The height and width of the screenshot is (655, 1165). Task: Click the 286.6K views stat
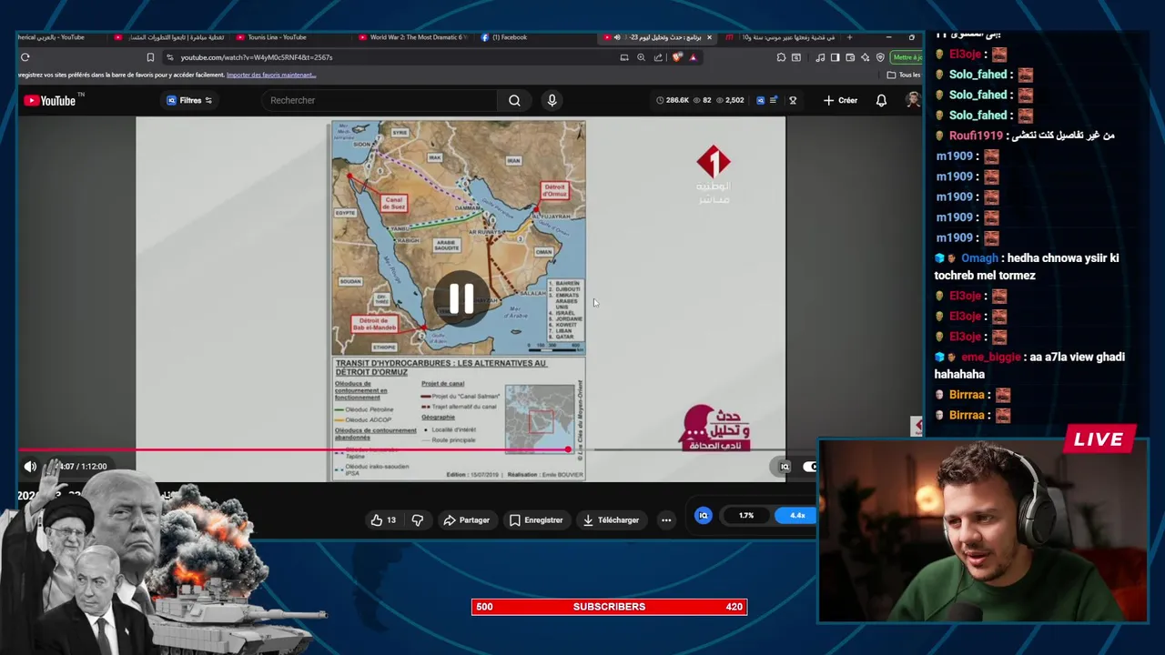(x=673, y=100)
